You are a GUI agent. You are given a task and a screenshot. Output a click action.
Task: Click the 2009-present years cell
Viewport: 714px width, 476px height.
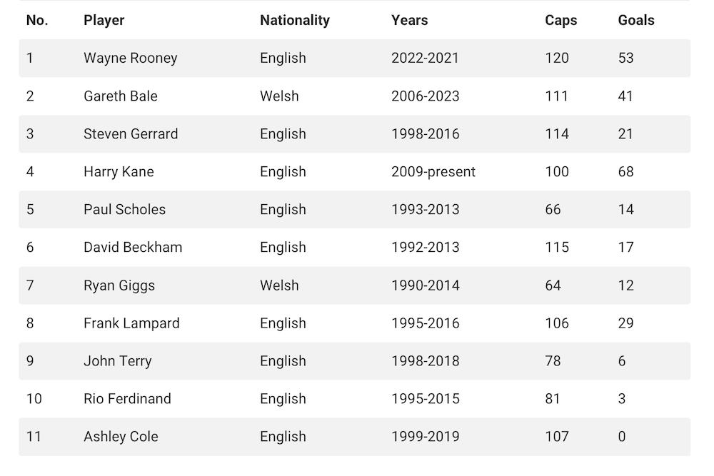click(x=433, y=172)
